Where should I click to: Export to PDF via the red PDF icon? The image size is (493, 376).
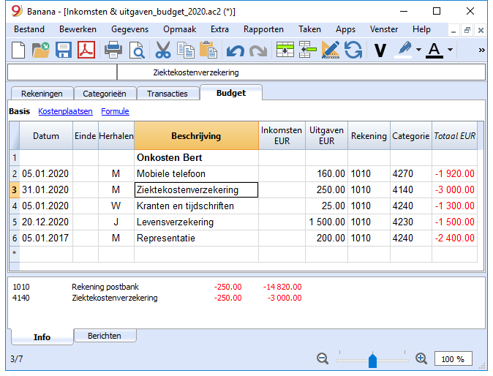coord(86,50)
